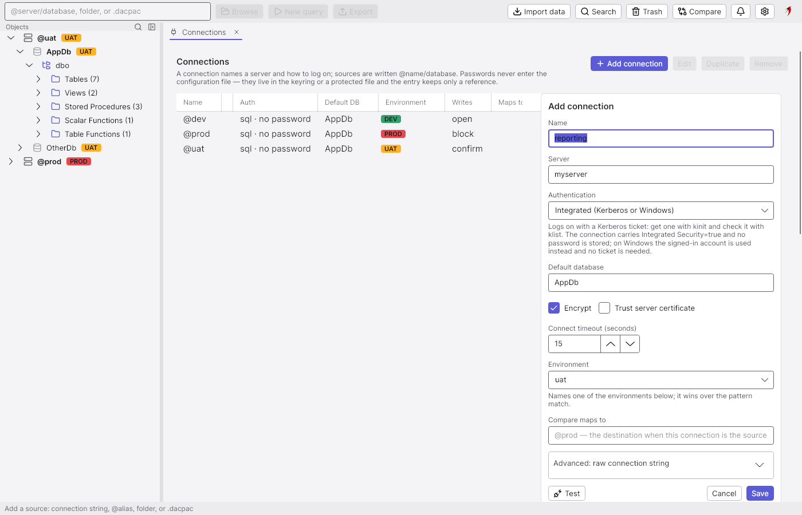Click the Compare maps to field
Viewport: 802px width, 515px height.
[x=661, y=435]
